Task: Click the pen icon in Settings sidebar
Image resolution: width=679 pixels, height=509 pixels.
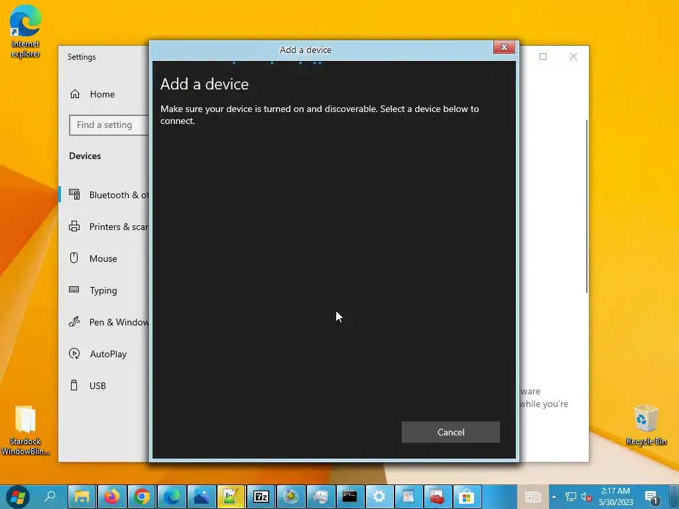Action: point(74,321)
